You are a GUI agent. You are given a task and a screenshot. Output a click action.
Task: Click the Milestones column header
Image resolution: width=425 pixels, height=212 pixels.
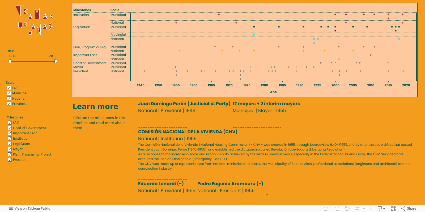click(82, 10)
